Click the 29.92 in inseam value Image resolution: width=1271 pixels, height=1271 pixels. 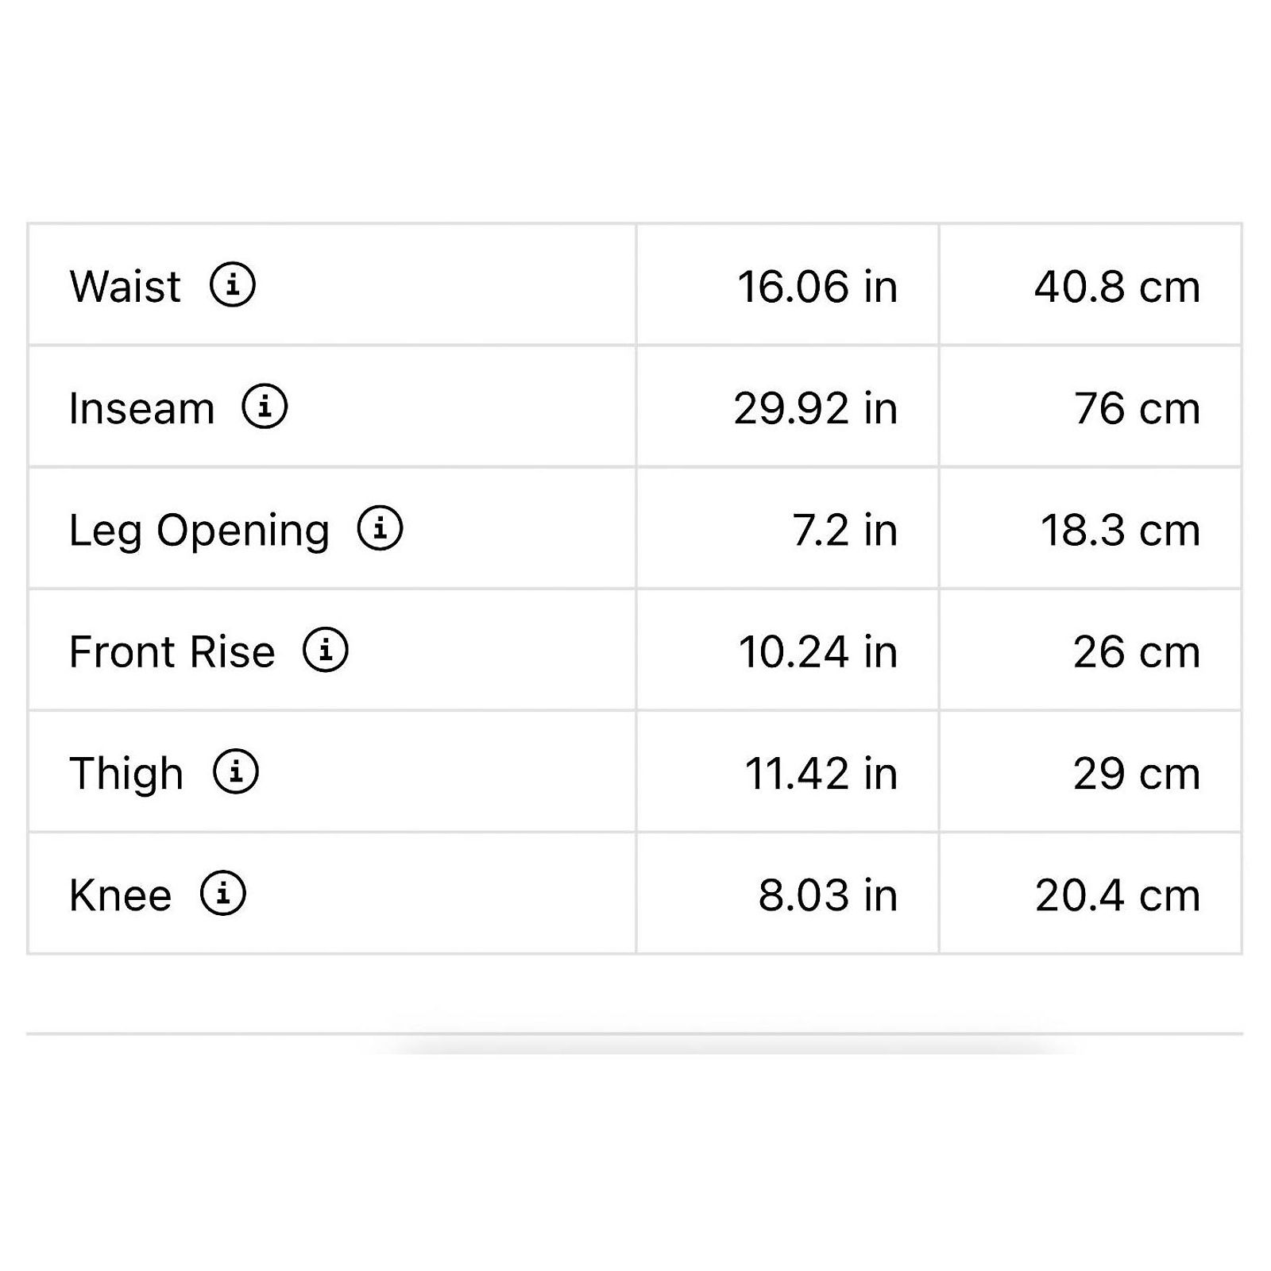click(x=816, y=408)
